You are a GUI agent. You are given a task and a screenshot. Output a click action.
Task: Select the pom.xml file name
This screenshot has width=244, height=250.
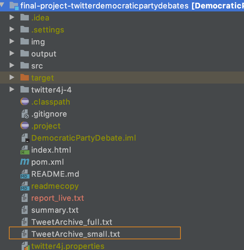point(47,162)
